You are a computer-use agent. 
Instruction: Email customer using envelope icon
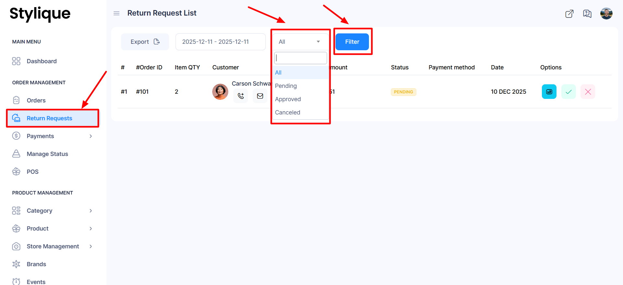(260, 96)
